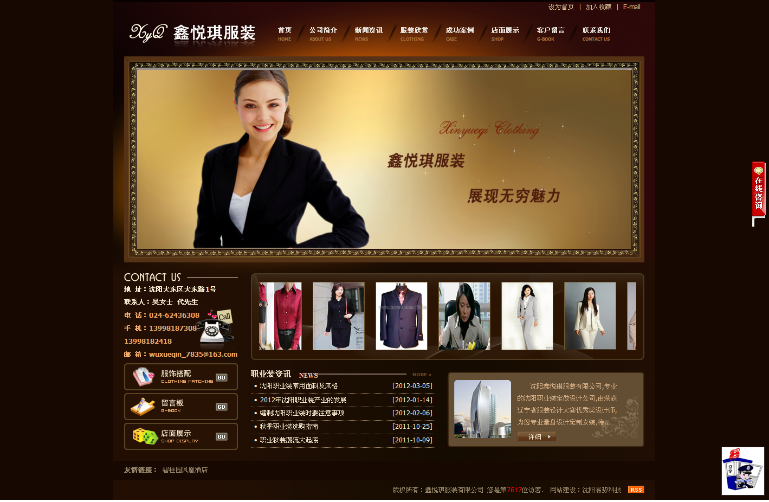
Task: Click date [2011-10-09] in news list
Action: click(412, 440)
